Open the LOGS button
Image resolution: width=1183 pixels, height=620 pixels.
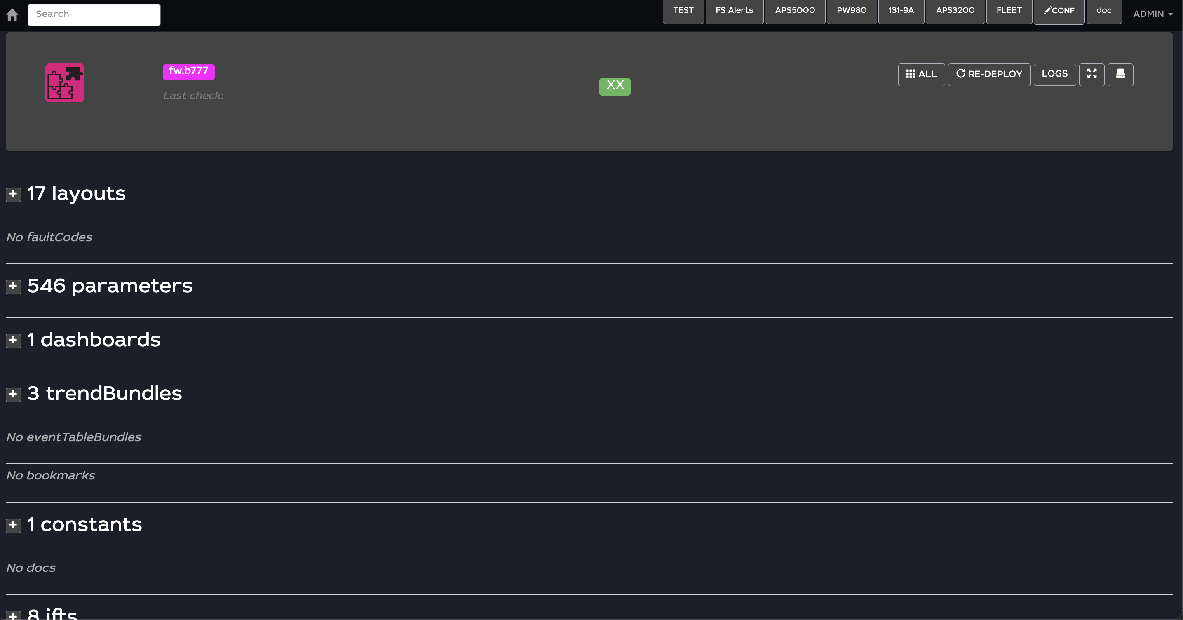[x=1054, y=74]
